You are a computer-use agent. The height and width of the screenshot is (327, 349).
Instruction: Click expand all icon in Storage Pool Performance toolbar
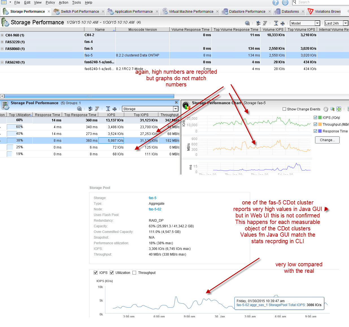(x=108, y=109)
